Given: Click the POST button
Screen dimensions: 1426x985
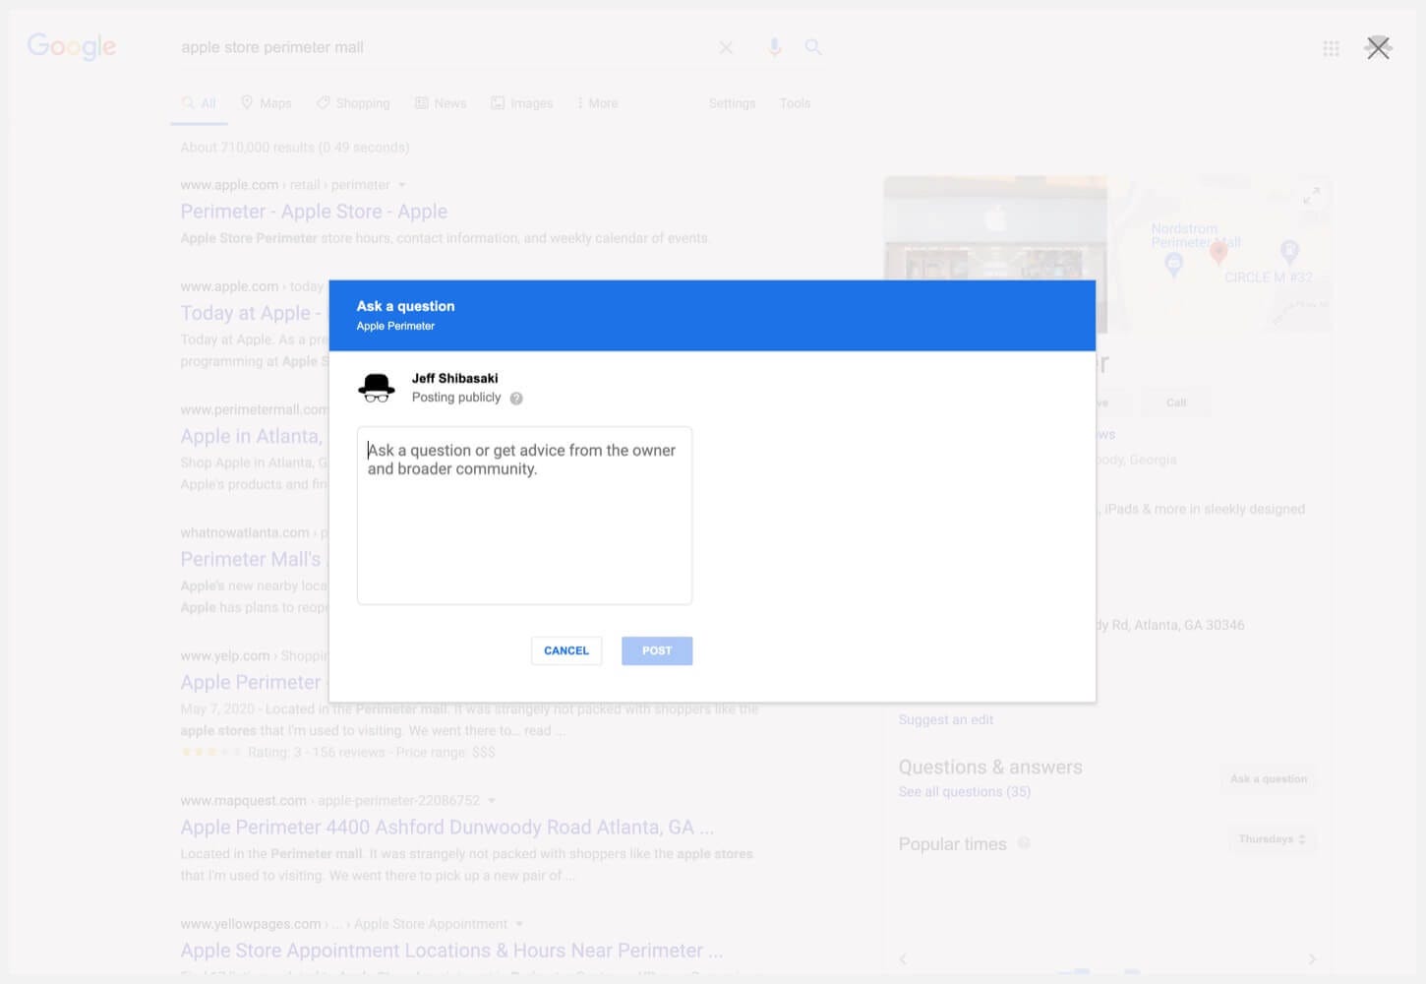Looking at the screenshot, I should (657, 650).
